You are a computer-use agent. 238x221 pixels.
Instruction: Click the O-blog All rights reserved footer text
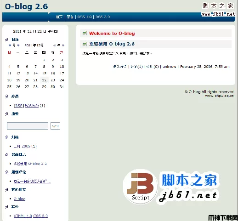209,92
